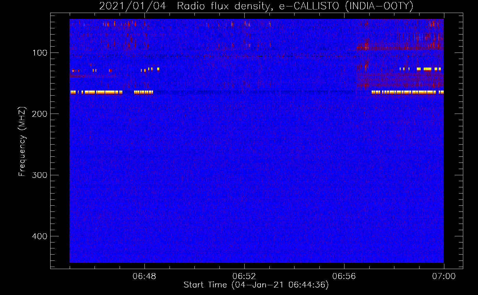The image size is (478, 295).
Task: Click the 100 MHz frequency tick label
Action: [40, 53]
